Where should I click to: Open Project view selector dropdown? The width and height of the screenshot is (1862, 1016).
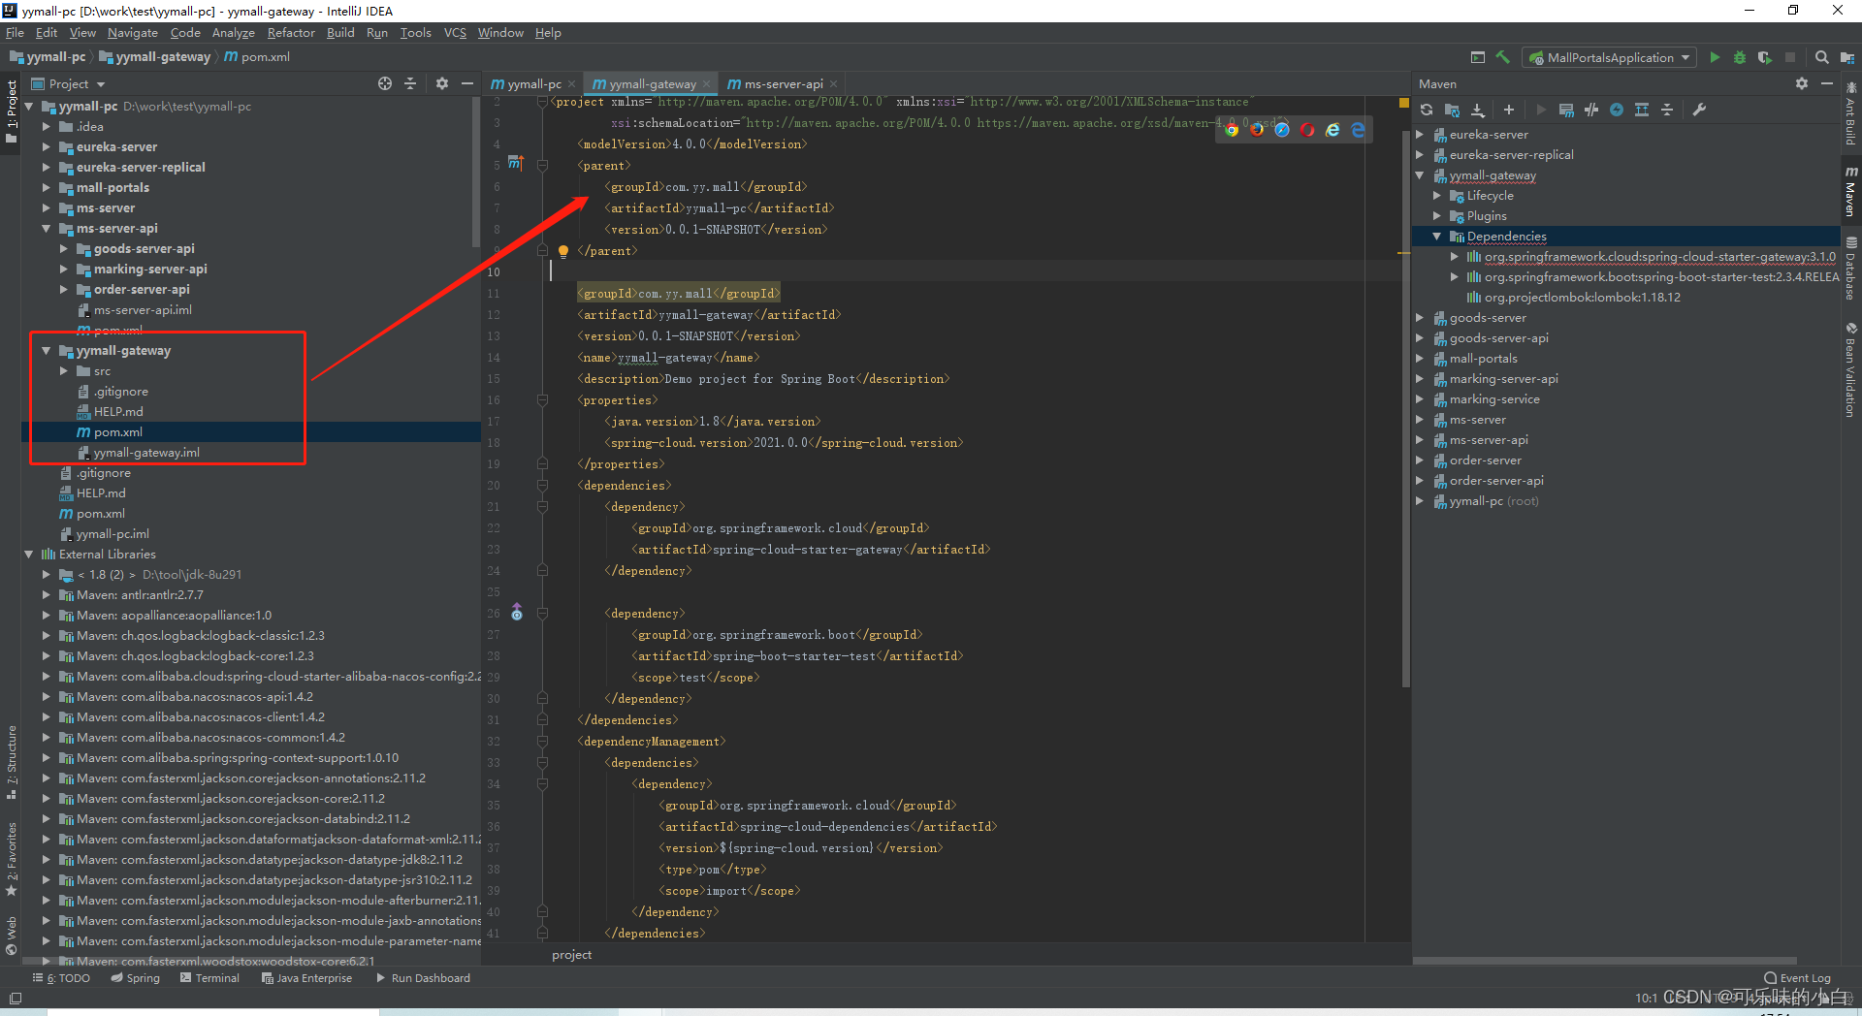68,83
